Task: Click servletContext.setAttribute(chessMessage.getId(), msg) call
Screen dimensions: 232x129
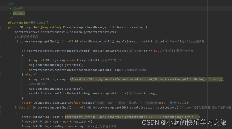Action: (75, 70)
